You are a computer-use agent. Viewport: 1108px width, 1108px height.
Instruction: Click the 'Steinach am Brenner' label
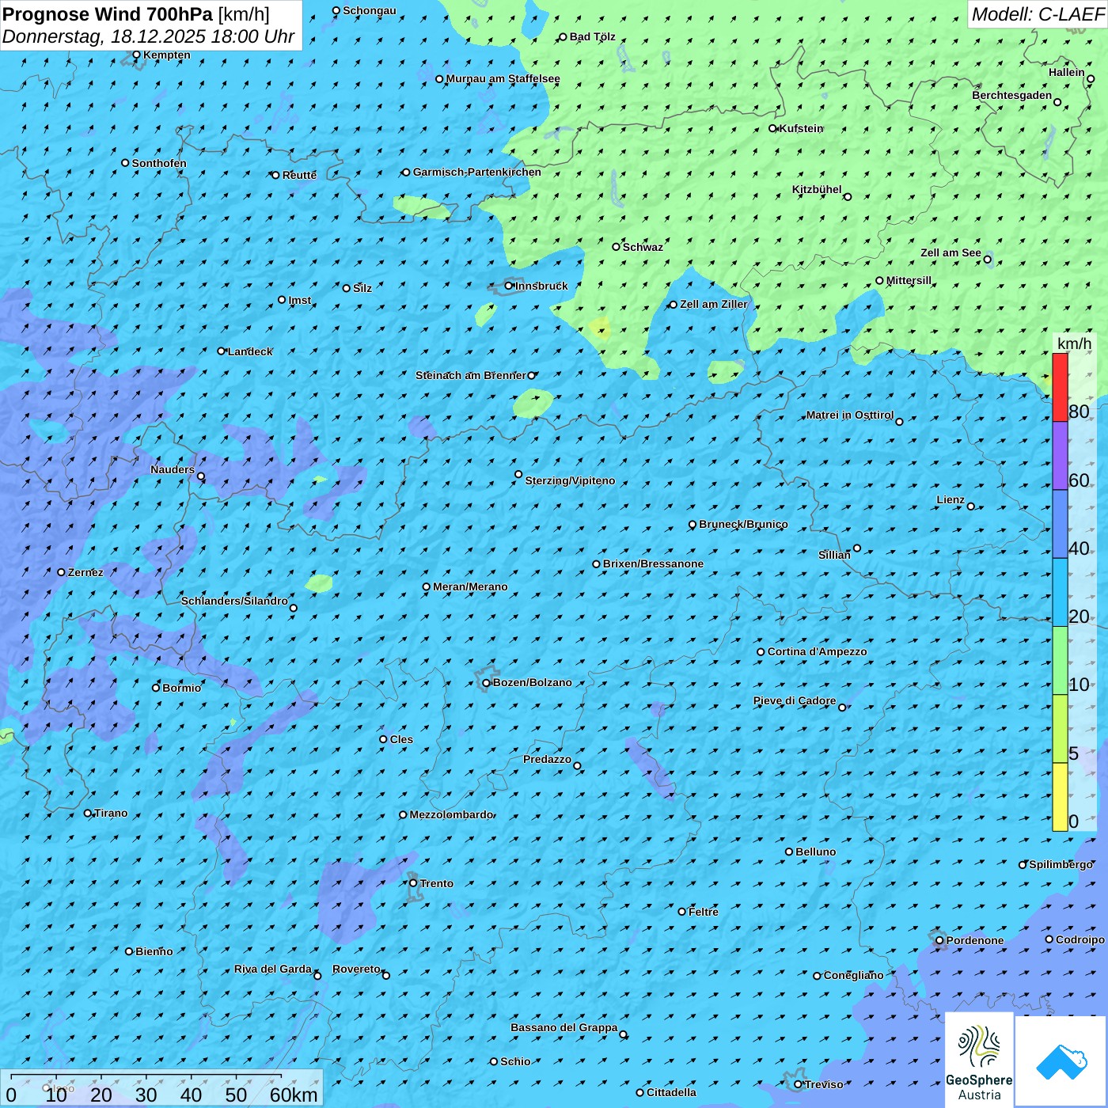point(470,376)
